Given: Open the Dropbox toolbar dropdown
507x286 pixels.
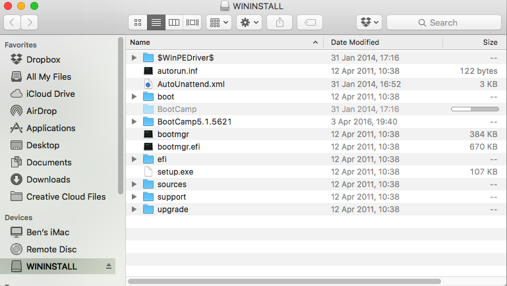Looking at the screenshot, I should pos(369,22).
